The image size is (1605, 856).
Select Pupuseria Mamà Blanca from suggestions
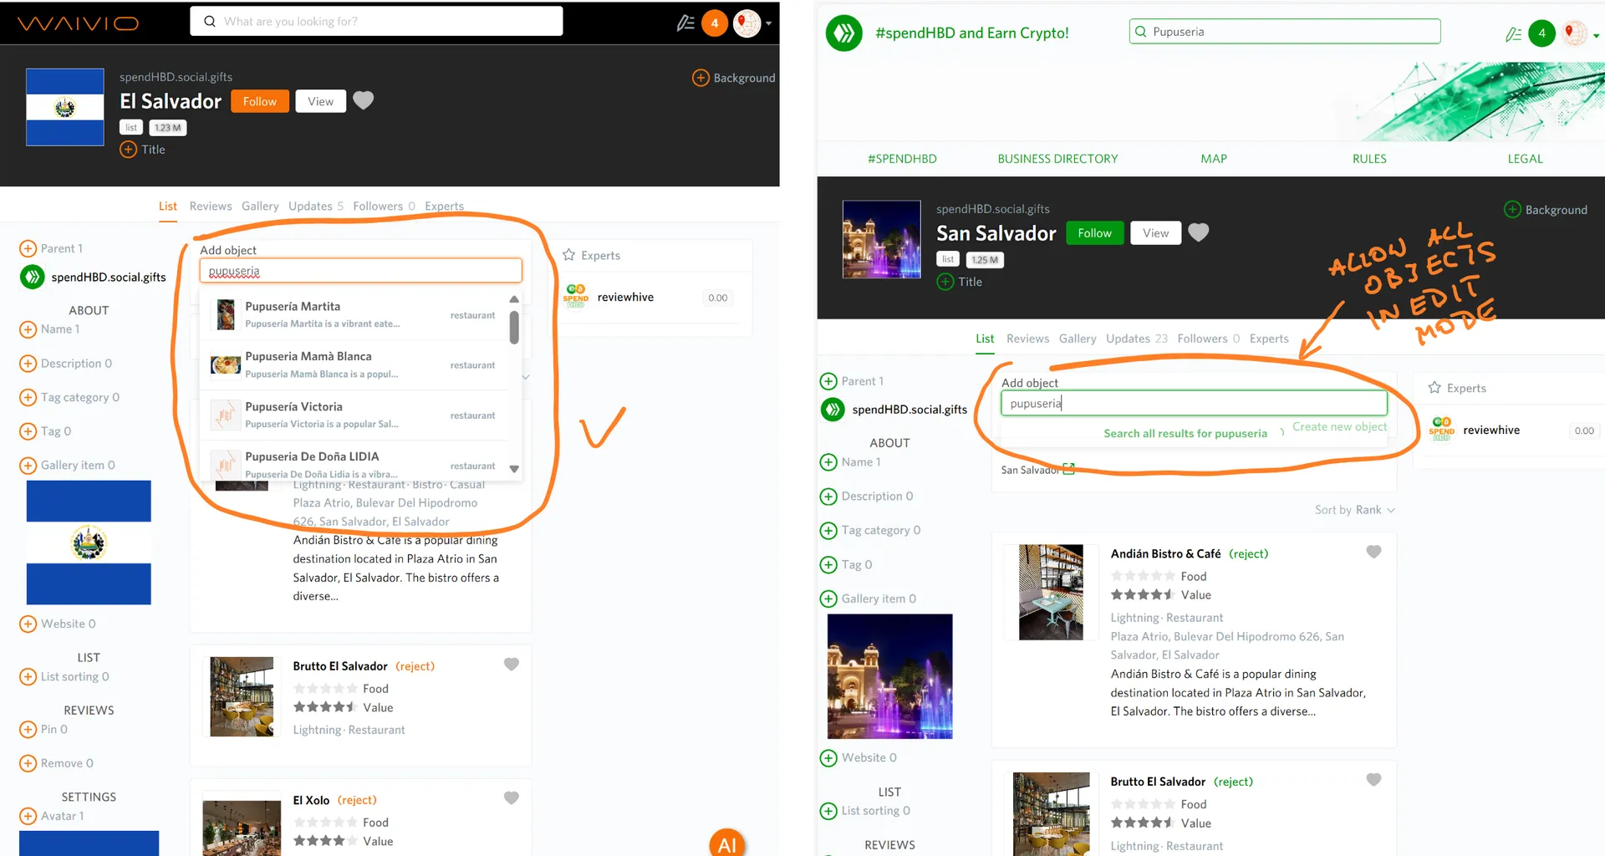tap(353, 364)
